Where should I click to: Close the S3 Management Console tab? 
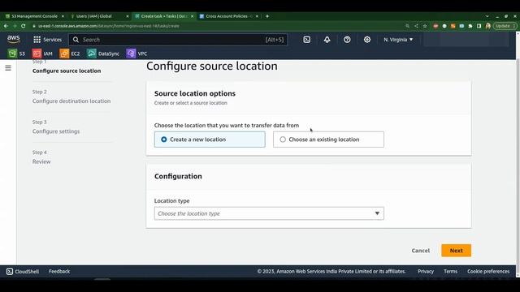coord(63,16)
